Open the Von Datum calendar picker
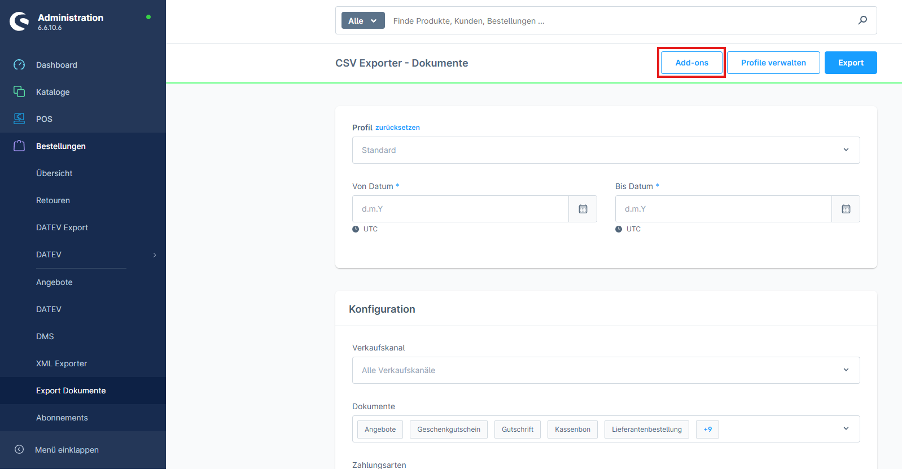 click(x=583, y=209)
